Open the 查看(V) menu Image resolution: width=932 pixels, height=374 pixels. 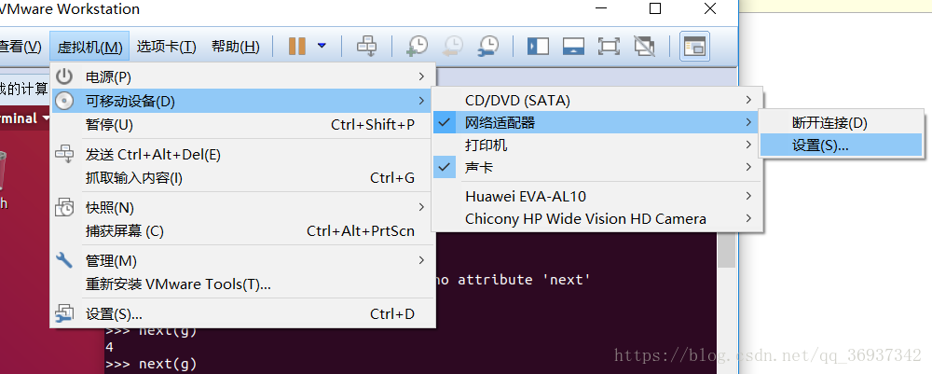click(21, 47)
